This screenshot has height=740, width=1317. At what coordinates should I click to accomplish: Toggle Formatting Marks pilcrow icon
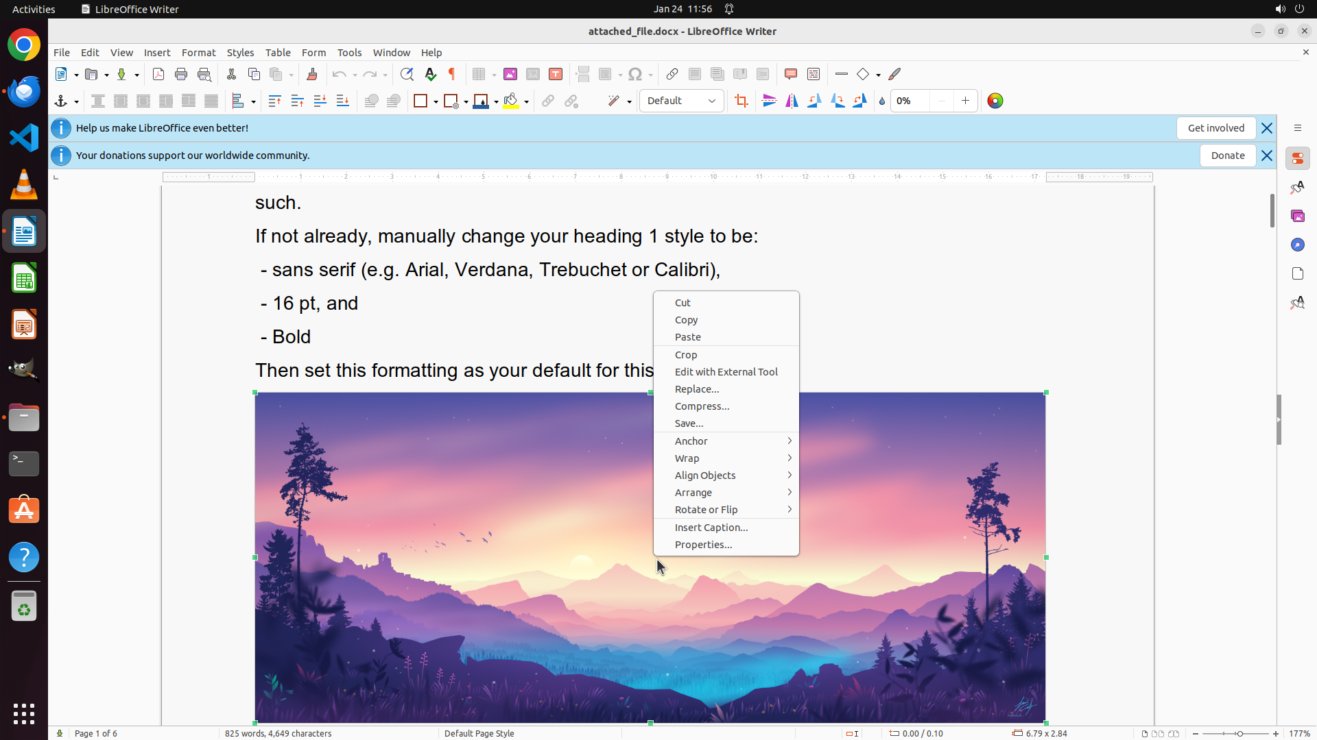[452, 75]
